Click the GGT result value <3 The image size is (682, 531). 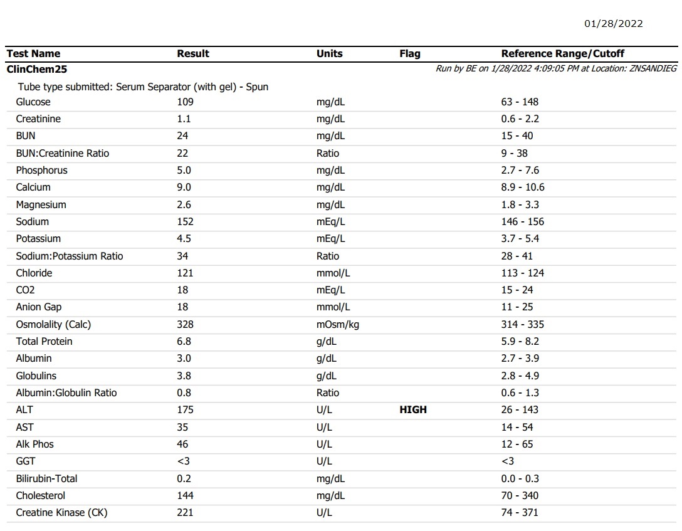184,461
